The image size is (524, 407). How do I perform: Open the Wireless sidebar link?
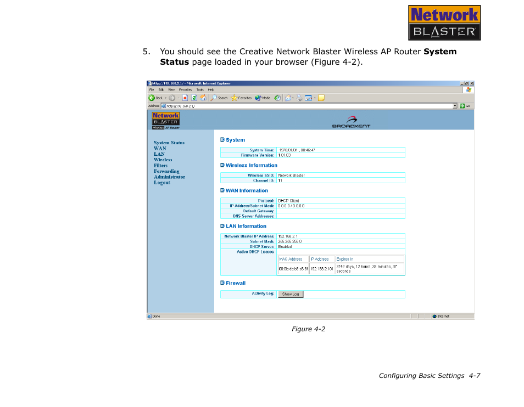[163, 160]
